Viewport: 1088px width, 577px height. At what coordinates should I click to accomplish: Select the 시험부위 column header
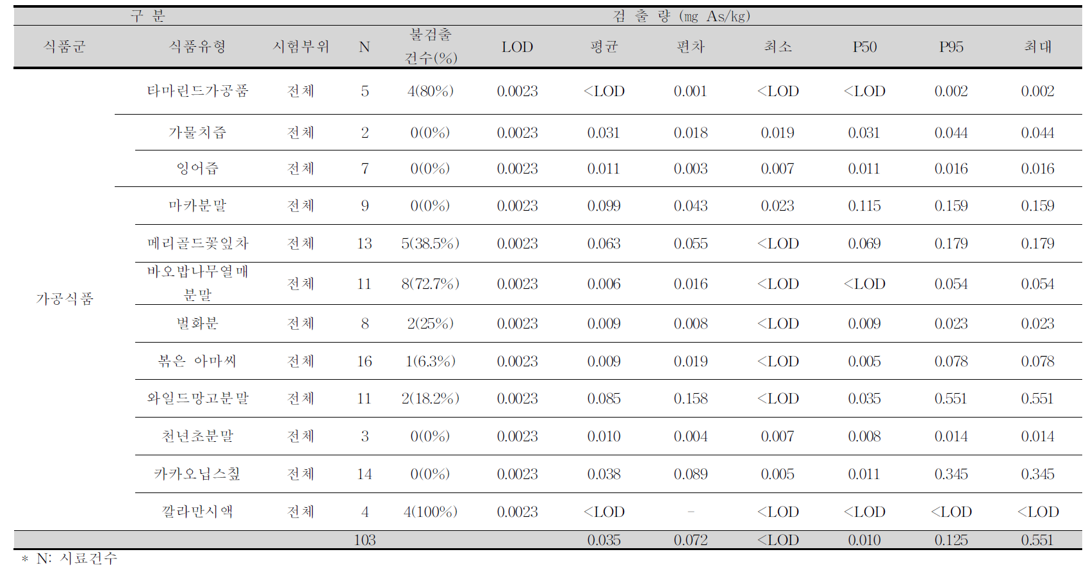point(301,47)
